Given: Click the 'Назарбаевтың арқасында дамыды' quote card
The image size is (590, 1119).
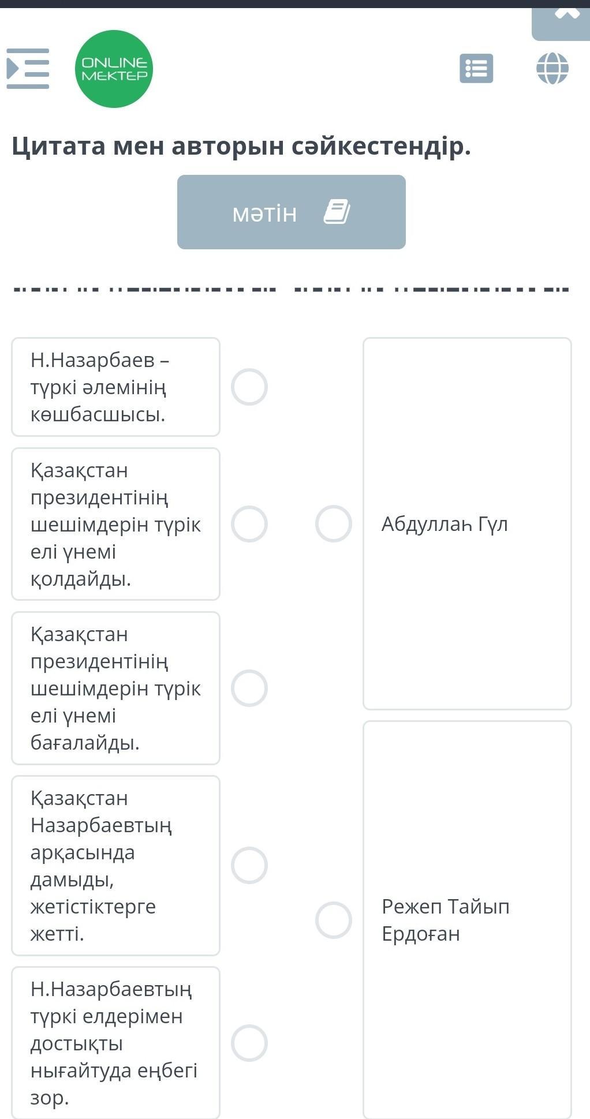Looking at the screenshot, I should pos(115,865).
